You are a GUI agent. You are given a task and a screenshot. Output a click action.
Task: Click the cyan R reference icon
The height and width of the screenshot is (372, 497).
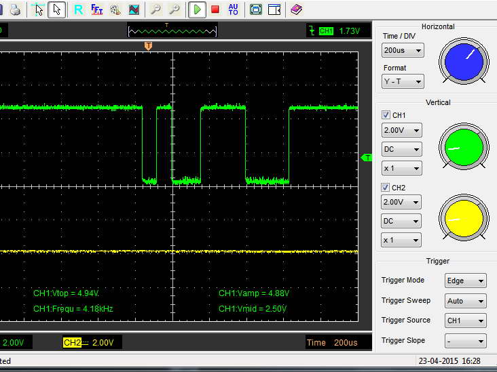tap(78, 9)
